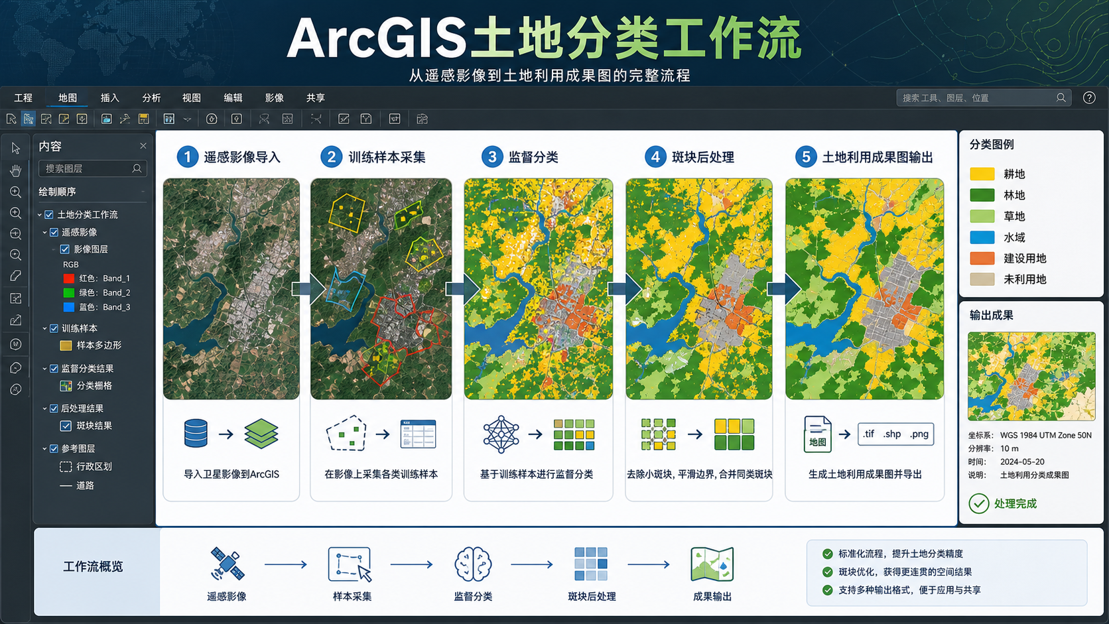Select the .tif export format
The image size is (1109, 624).
tap(869, 434)
